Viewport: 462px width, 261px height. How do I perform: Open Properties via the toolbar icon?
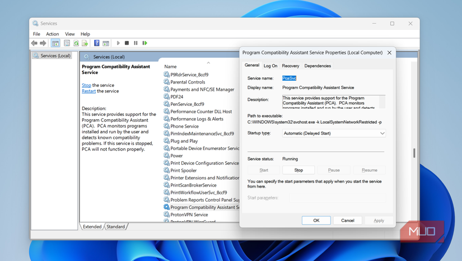point(67,43)
